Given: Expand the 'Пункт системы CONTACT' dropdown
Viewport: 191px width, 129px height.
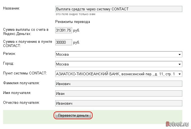Looking at the screenshot, I should [119, 74].
